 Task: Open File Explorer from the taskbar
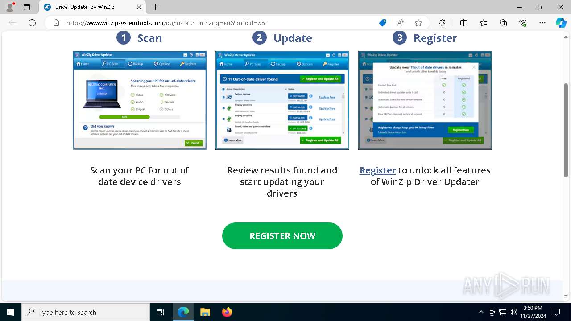click(205, 312)
